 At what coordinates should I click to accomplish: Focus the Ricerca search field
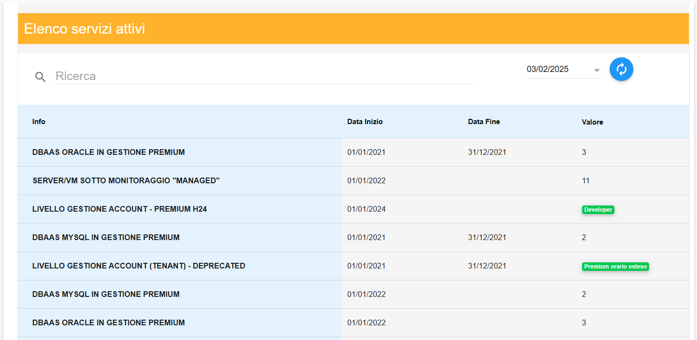coord(264,76)
